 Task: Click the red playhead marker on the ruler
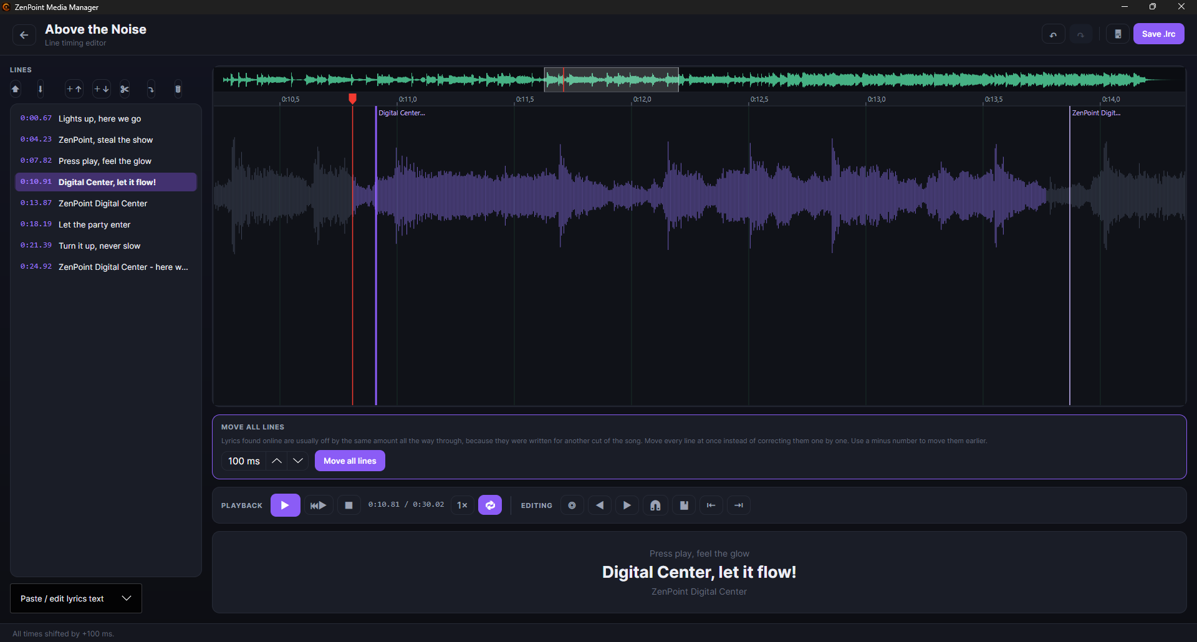click(x=352, y=98)
